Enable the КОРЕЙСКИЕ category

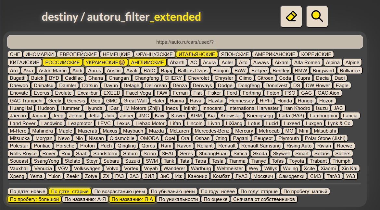[x=316, y=54]
